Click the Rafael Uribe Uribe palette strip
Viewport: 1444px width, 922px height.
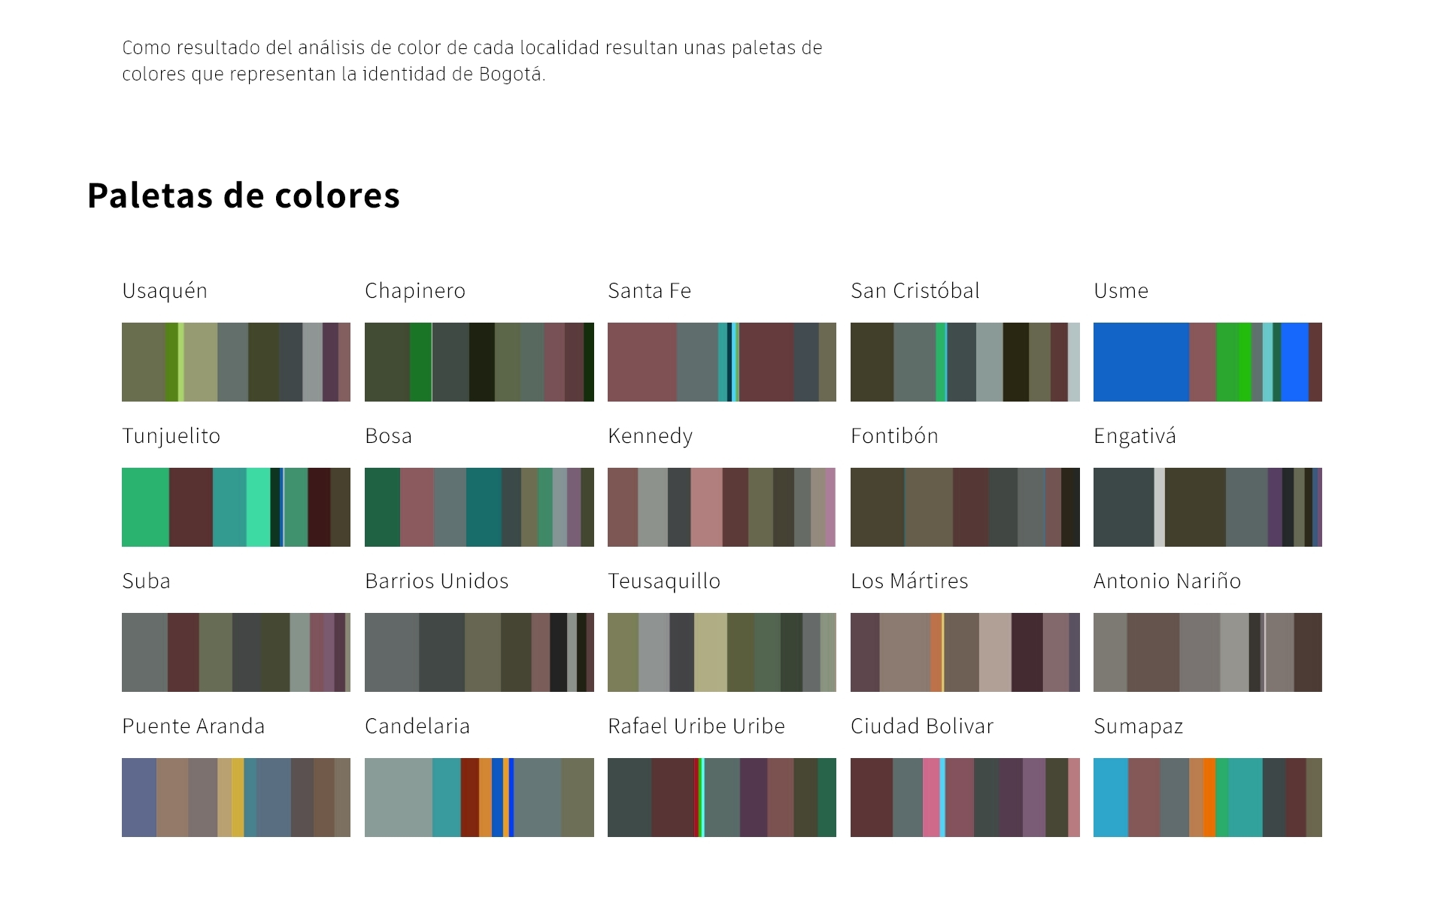722,797
